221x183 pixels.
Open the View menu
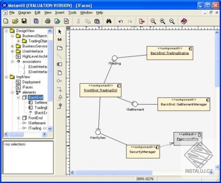click(x=48, y=13)
